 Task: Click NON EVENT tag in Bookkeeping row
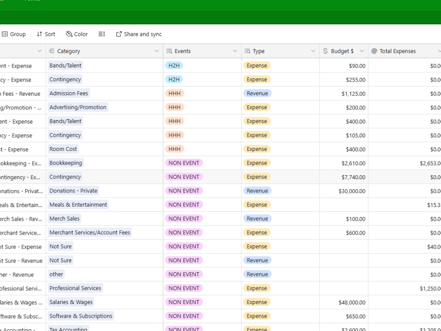pyautogui.click(x=183, y=163)
